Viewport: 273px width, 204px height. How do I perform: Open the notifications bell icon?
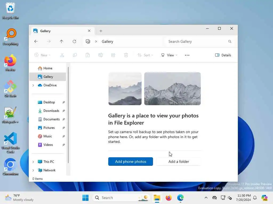[255, 198]
